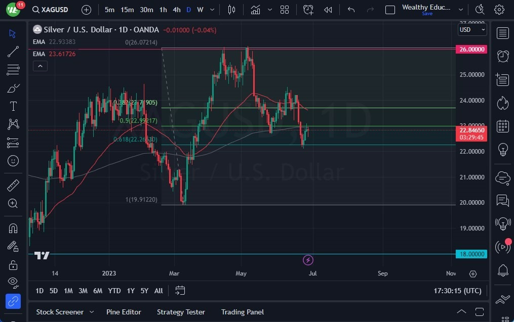Open the private messages panel
514x322 pixels.
(503, 200)
